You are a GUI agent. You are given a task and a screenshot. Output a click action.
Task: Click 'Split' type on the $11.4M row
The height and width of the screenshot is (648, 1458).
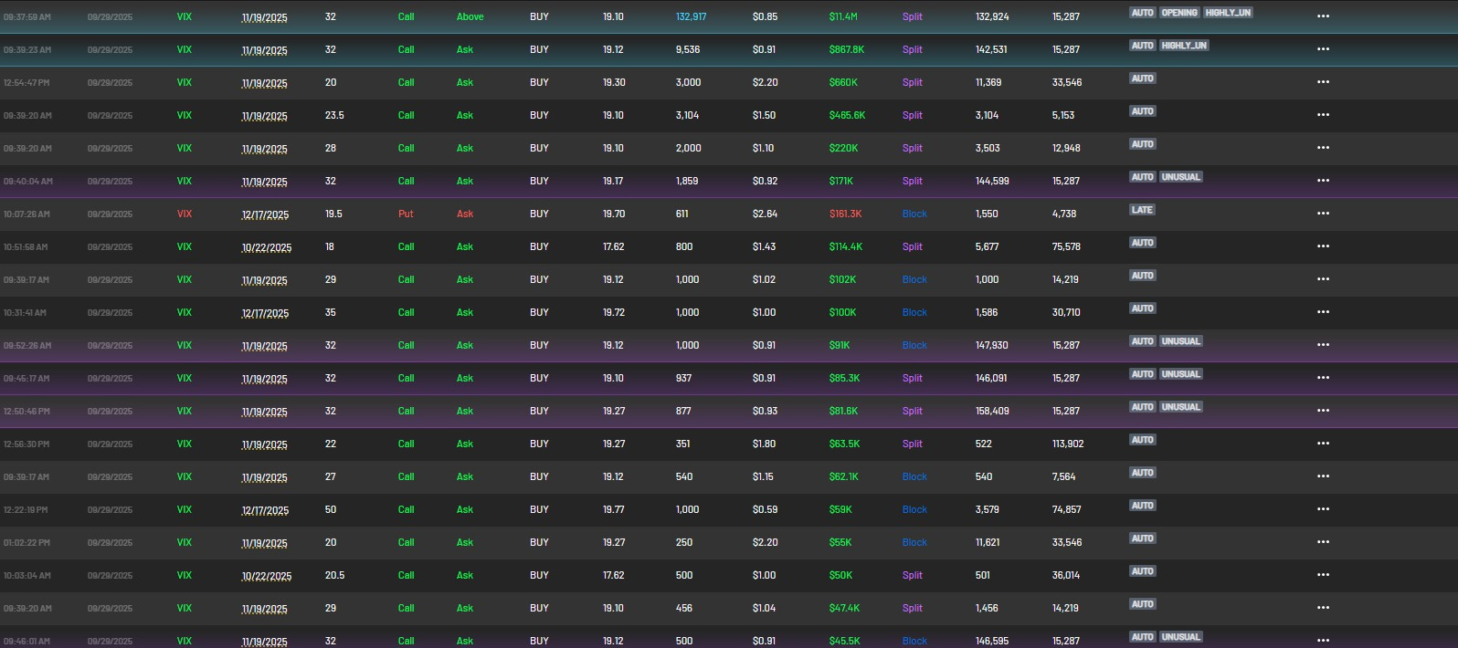[913, 16]
